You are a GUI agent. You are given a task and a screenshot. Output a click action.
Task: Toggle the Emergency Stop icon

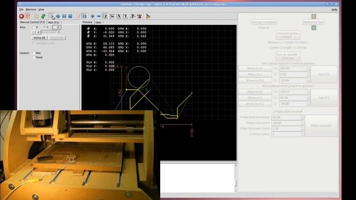tap(22, 16)
